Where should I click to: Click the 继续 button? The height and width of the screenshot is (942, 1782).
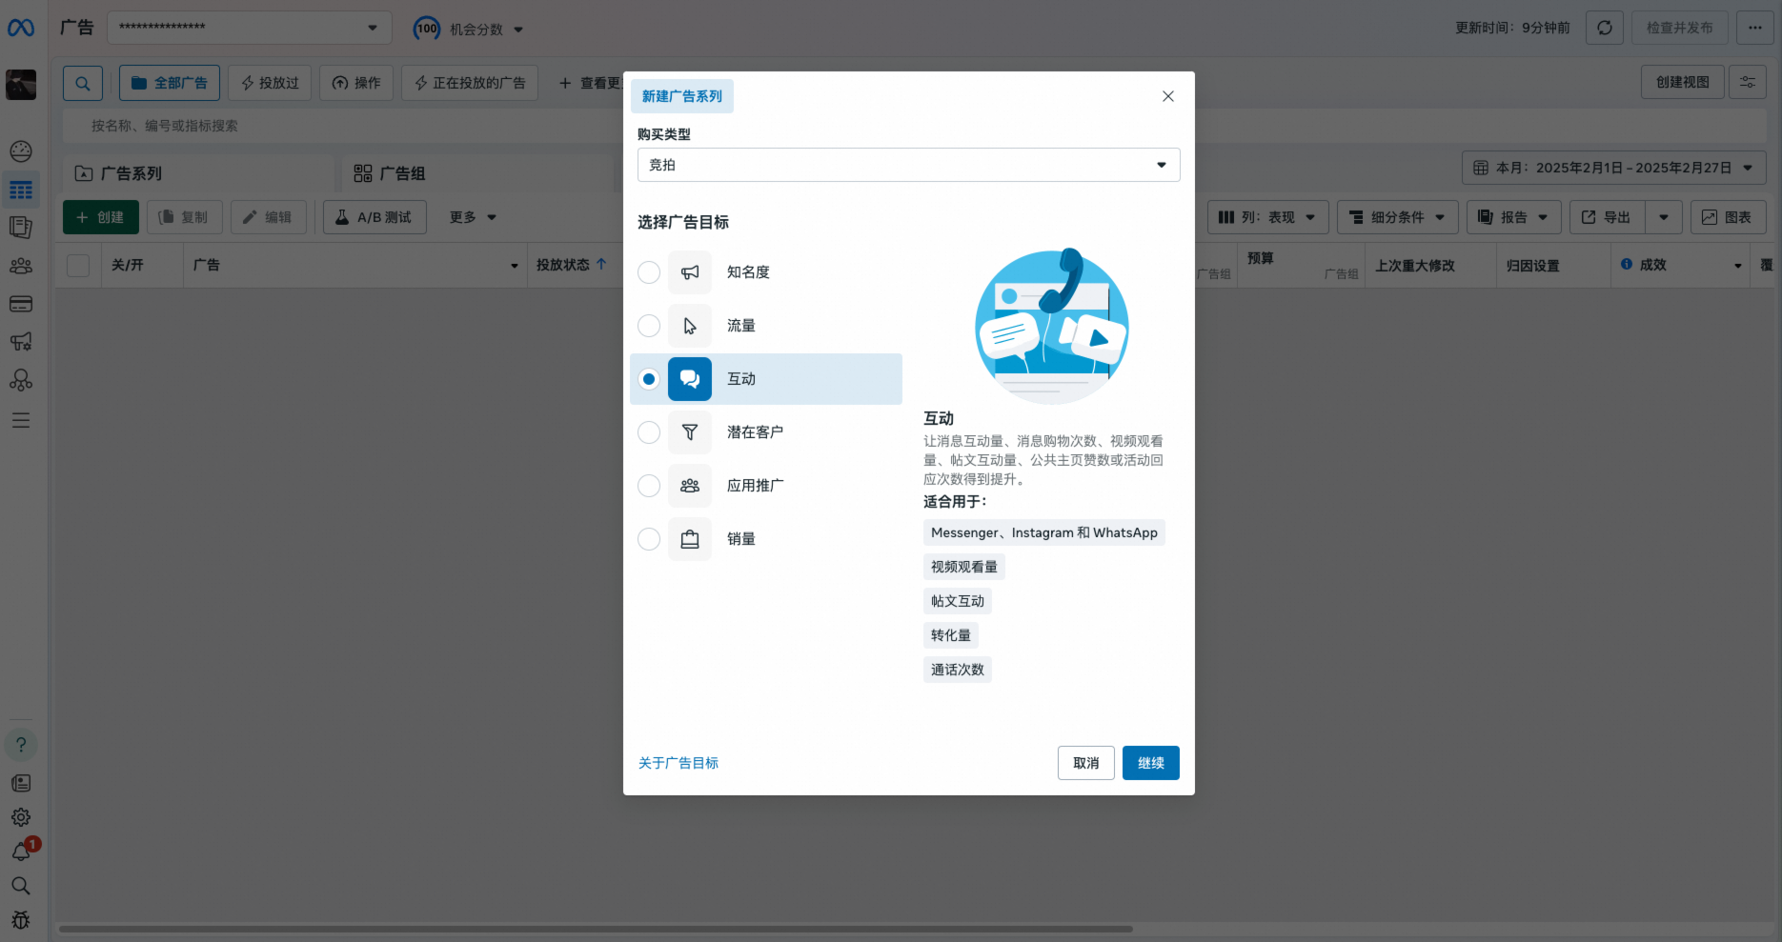point(1151,763)
